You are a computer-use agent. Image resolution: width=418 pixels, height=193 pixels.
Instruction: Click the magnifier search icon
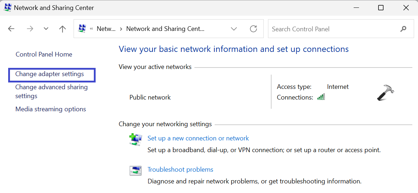coord(403,29)
